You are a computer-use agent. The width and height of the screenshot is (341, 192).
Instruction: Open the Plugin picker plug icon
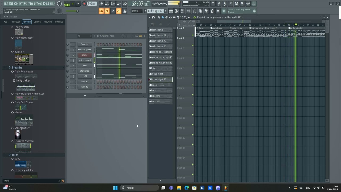[206, 11]
